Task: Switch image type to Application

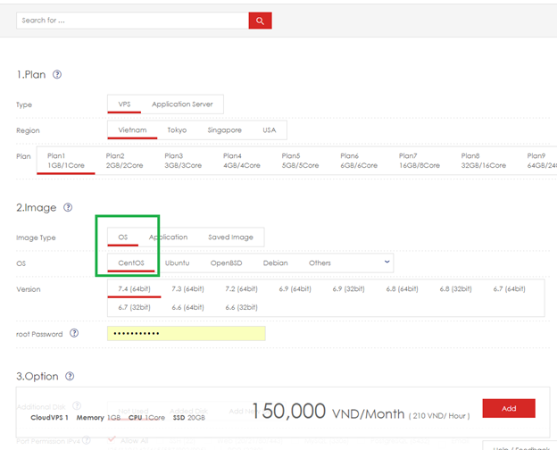Action: 168,237
